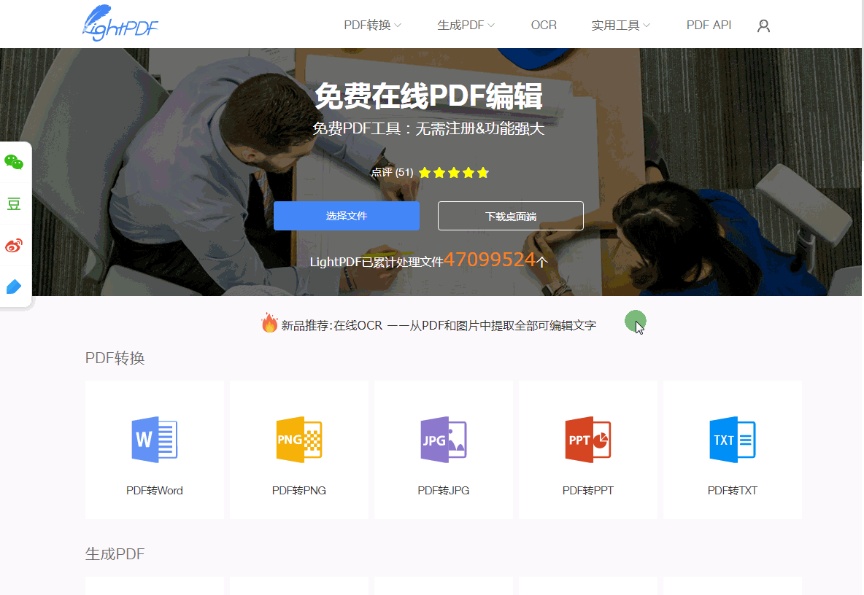
Task: Share via the Weibo sidebar icon
Action: point(14,245)
